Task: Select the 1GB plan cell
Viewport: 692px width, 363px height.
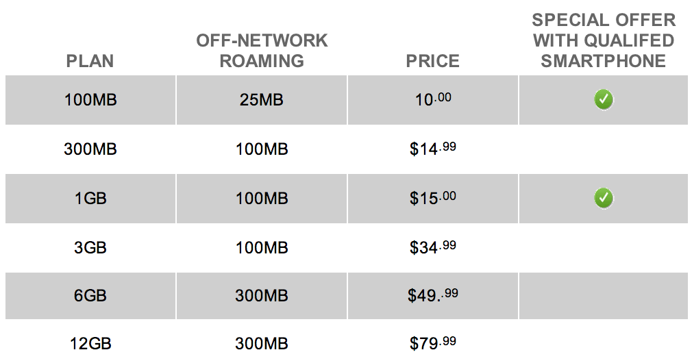Action: click(90, 199)
